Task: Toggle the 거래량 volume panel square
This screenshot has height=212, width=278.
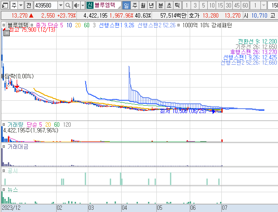Action: coord(4,124)
